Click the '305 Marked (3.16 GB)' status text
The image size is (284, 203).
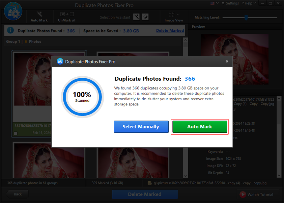click(107, 183)
